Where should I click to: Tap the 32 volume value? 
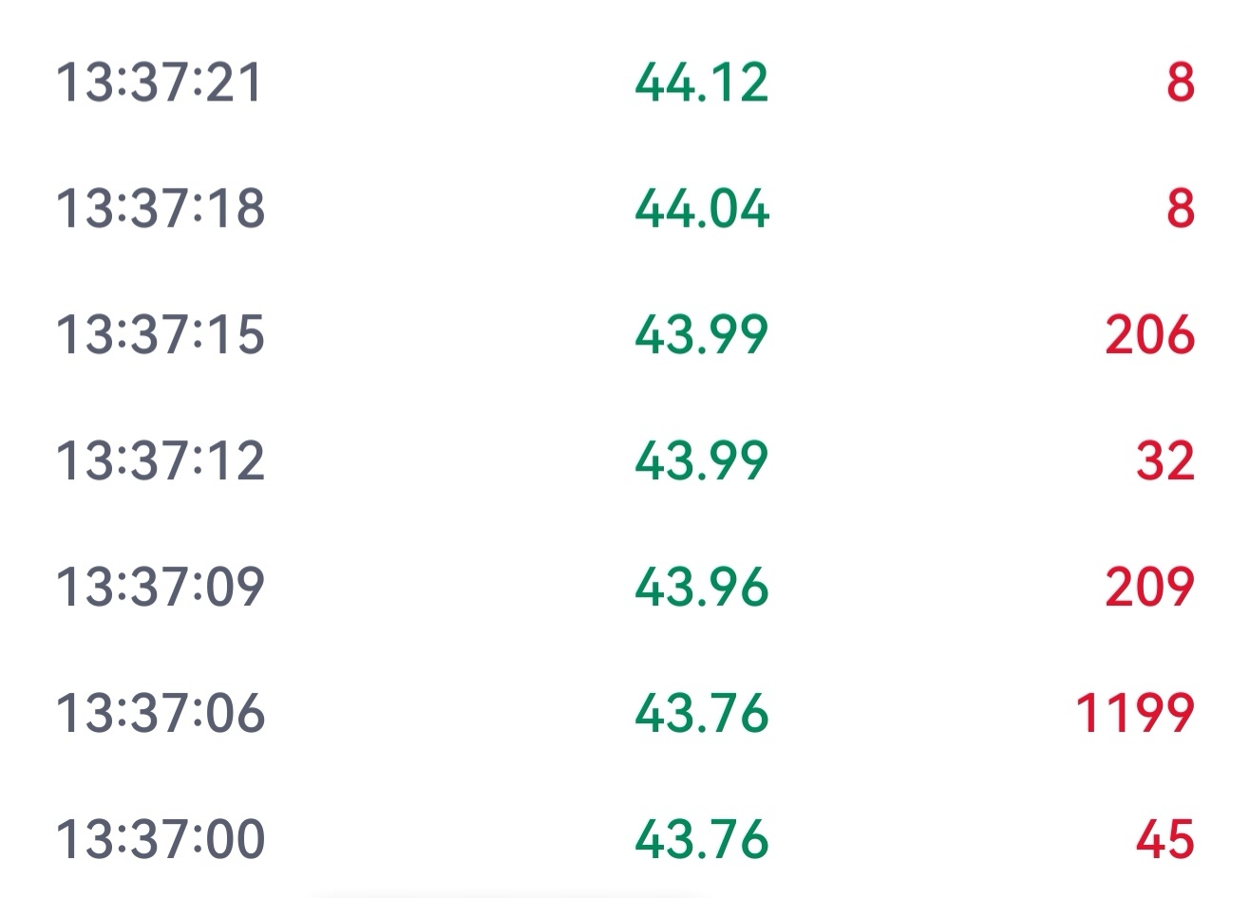(1165, 460)
